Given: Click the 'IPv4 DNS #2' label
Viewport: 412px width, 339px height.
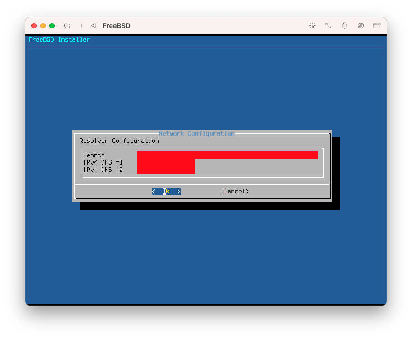Looking at the screenshot, I should click(x=103, y=170).
